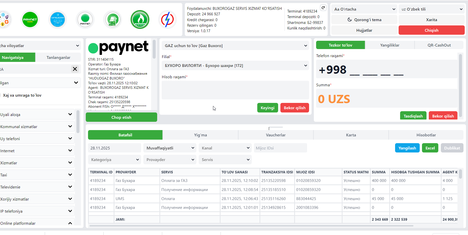Expand the Televidenie category
This screenshot has height=235, width=468.
click(37, 187)
